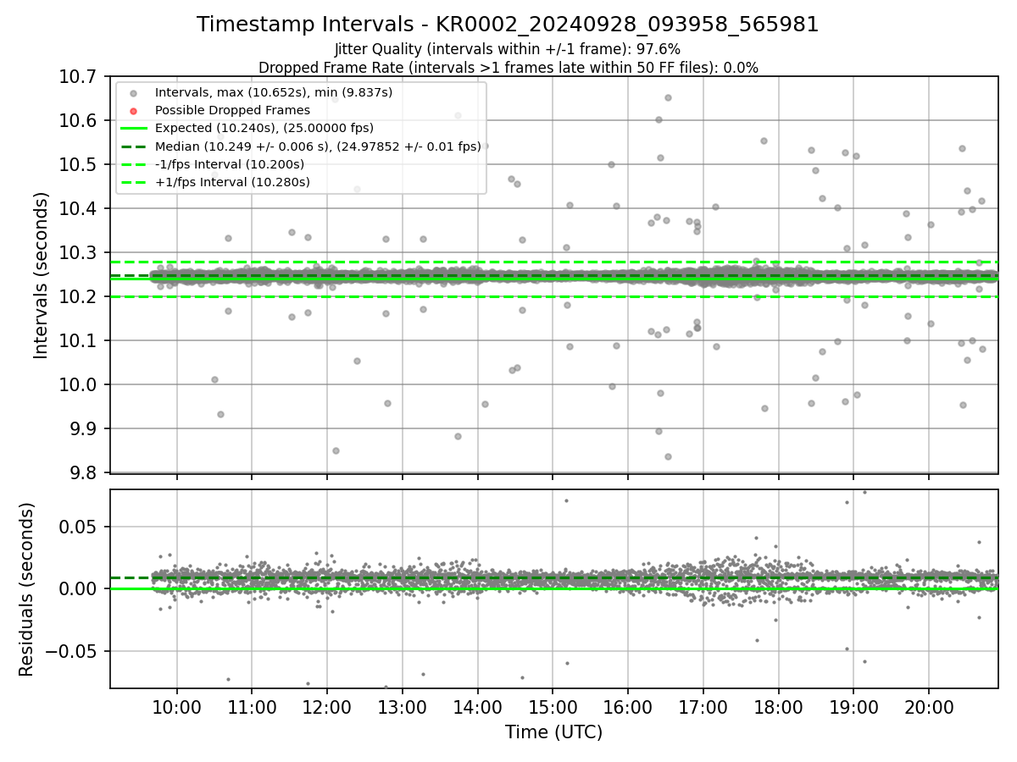Click legend entry +1/fps Interval 10.280s
This screenshot has height=762, width=1017.
[232, 182]
